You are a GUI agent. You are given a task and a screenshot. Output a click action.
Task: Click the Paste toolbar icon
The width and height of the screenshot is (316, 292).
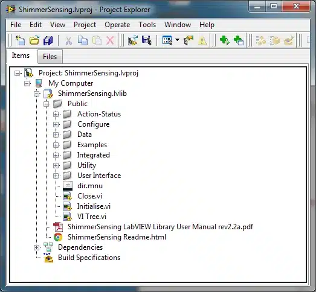tap(97, 40)
